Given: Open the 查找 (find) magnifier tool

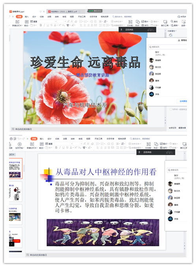Looking at the screenshot, I should click(x=172, y=21).
